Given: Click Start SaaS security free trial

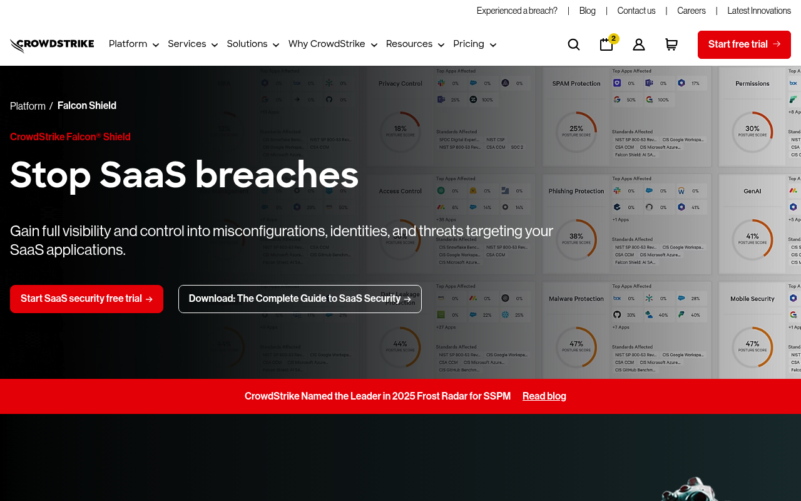Looking at the screenshot, I should [86, 299].
